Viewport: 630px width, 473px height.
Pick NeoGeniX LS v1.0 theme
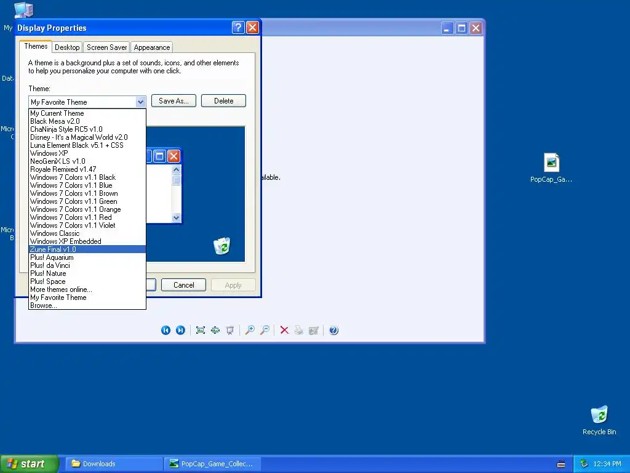click(87, 161)
